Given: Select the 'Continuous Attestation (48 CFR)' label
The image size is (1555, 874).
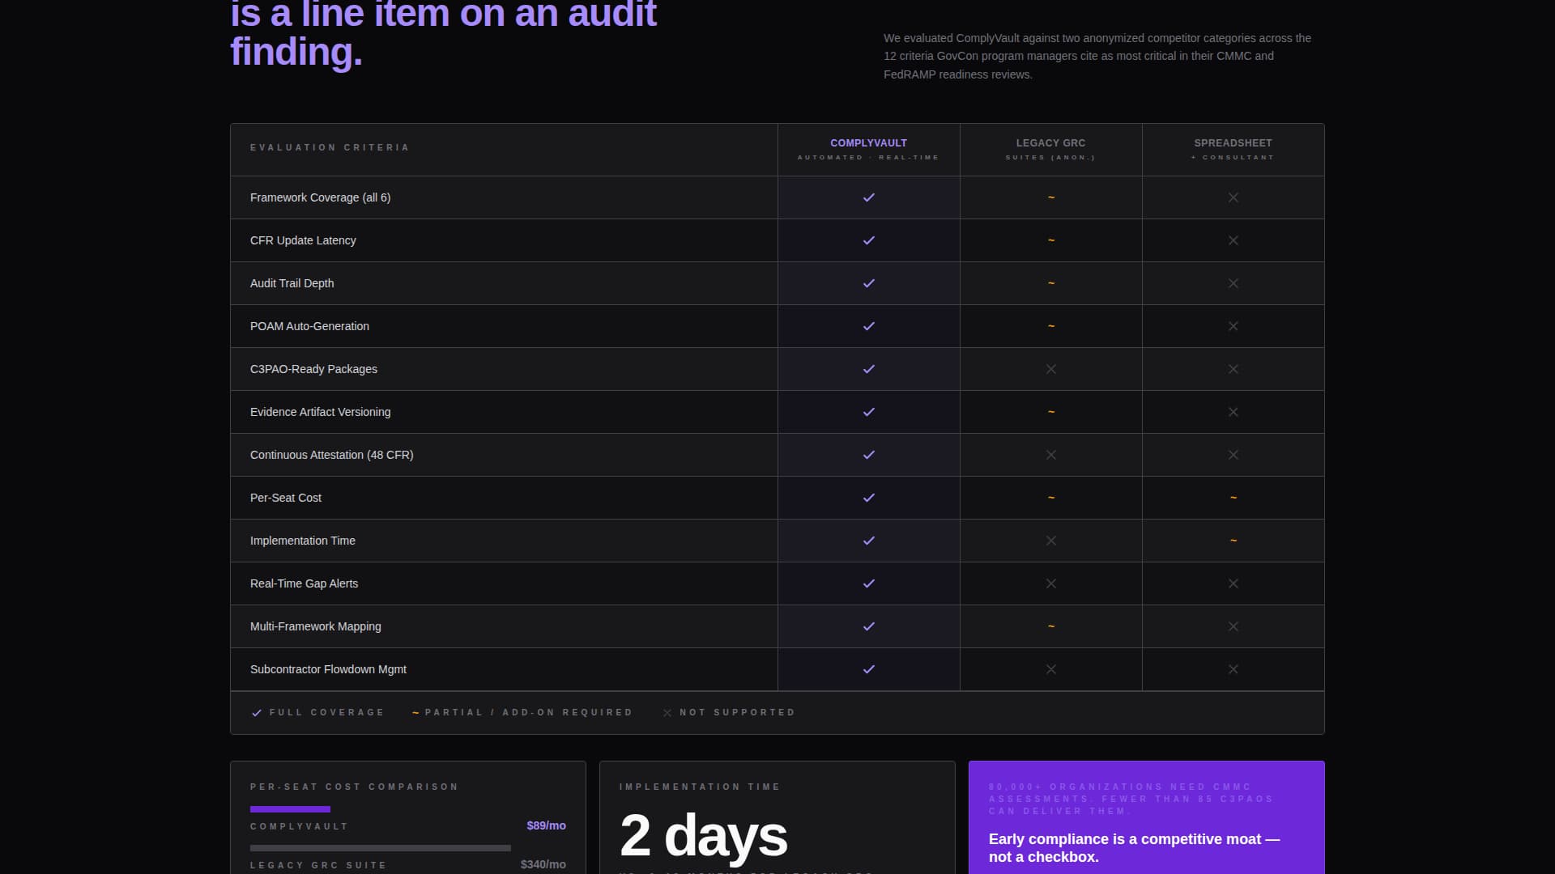Looking at the screenshot, I should point(331,455).
